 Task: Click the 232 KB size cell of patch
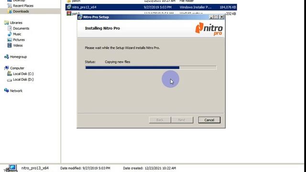point(231,14)
